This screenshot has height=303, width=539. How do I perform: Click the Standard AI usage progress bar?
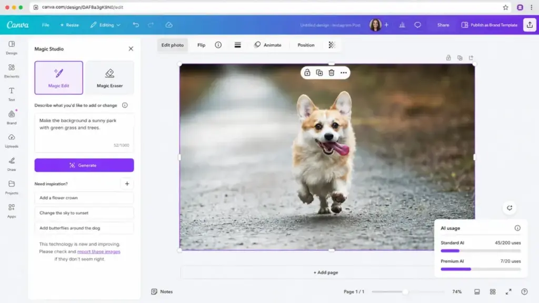[x=481, y=251]
